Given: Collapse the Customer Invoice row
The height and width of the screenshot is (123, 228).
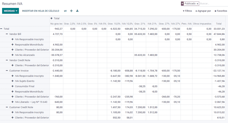Looking at the screenshot, I should 18,71.
